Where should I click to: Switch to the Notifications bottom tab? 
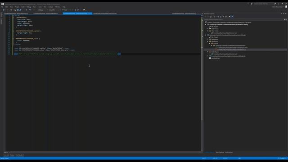pyautogui.click(x=229, y=152)
